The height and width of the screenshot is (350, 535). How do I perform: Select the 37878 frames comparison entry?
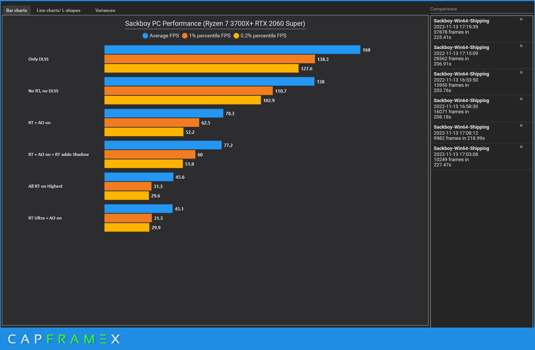(482, 29)
